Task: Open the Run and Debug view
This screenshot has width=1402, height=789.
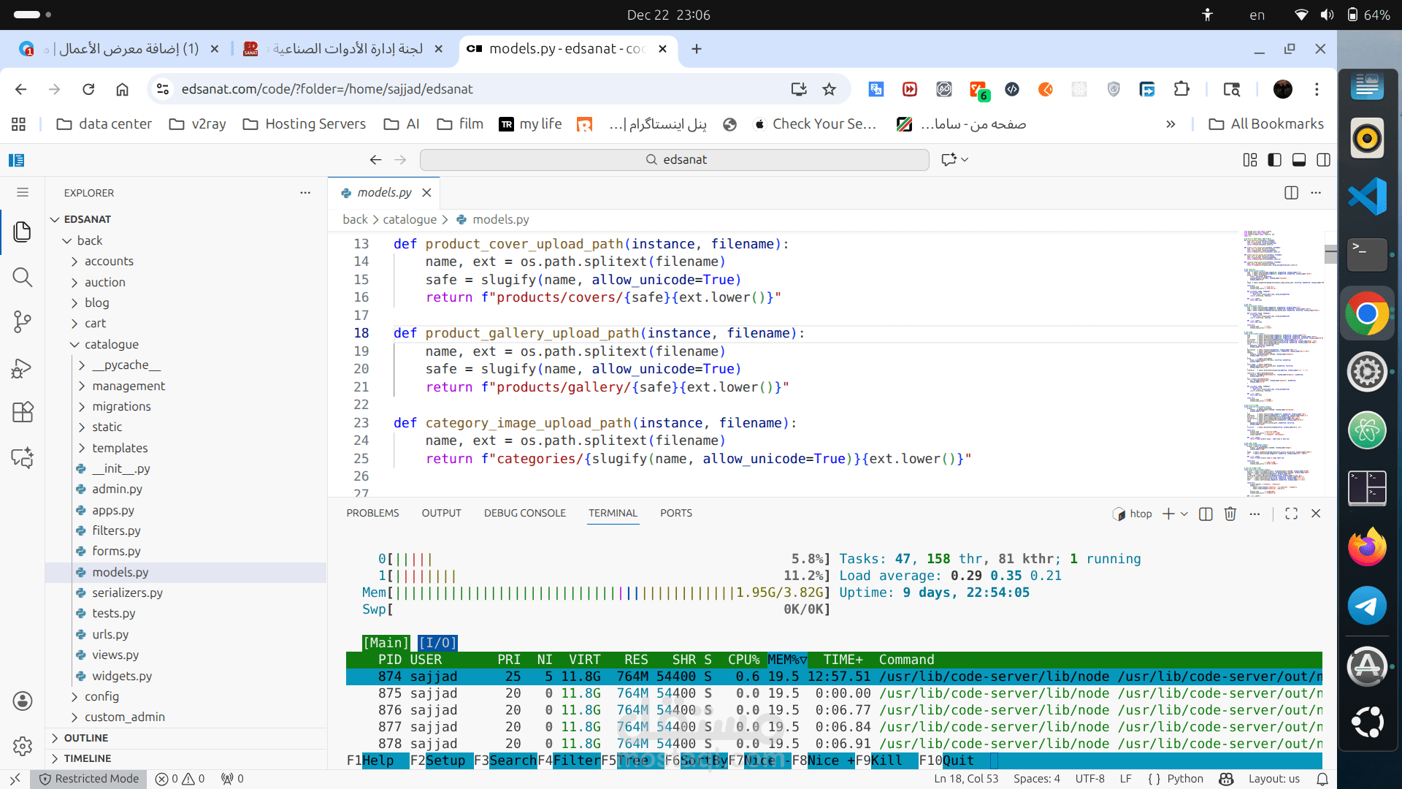Action: [22, 367]
